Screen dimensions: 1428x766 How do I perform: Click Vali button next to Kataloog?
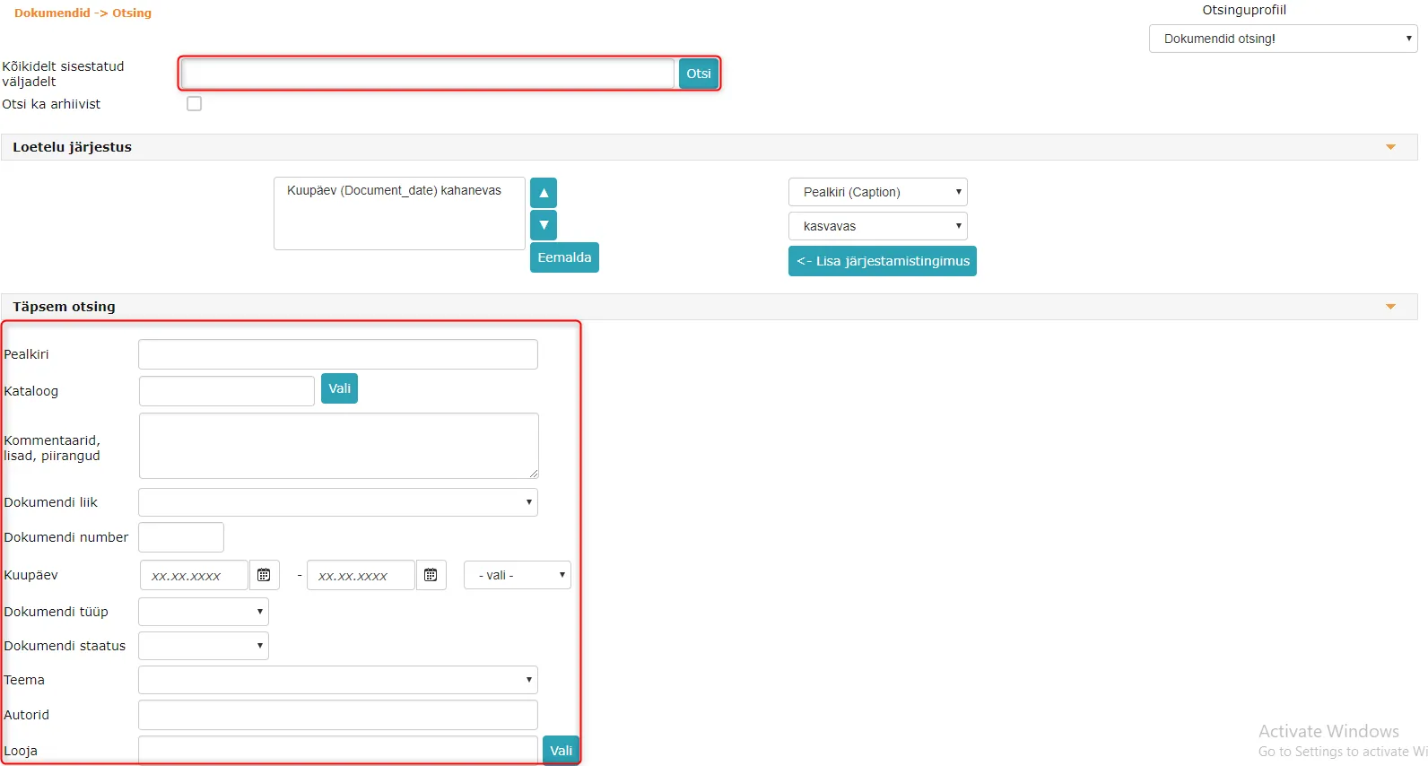(x=339, y=388)
